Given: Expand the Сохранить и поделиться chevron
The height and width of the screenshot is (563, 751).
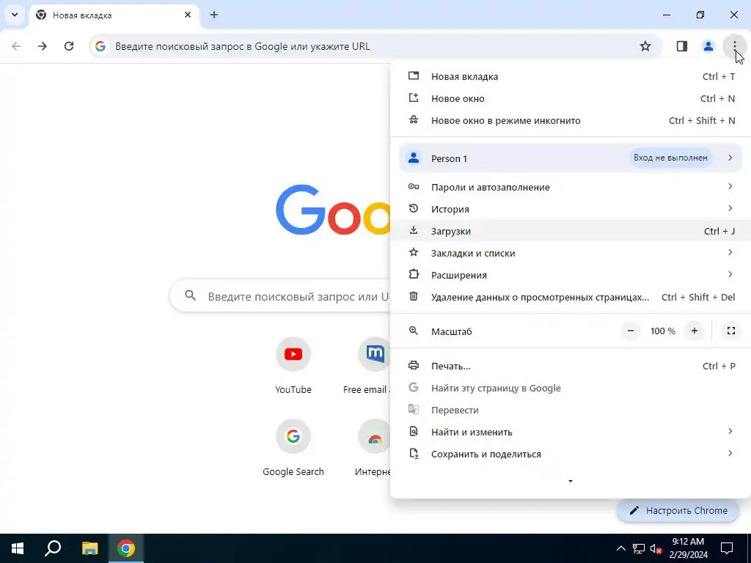Looking at the screenshot, I should [730, 453].
